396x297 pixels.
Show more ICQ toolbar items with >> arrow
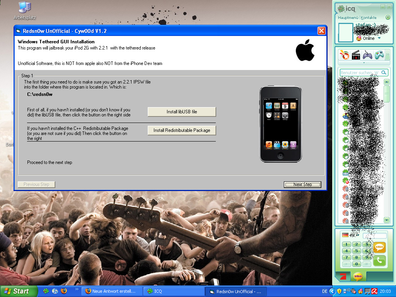[387, 55]
